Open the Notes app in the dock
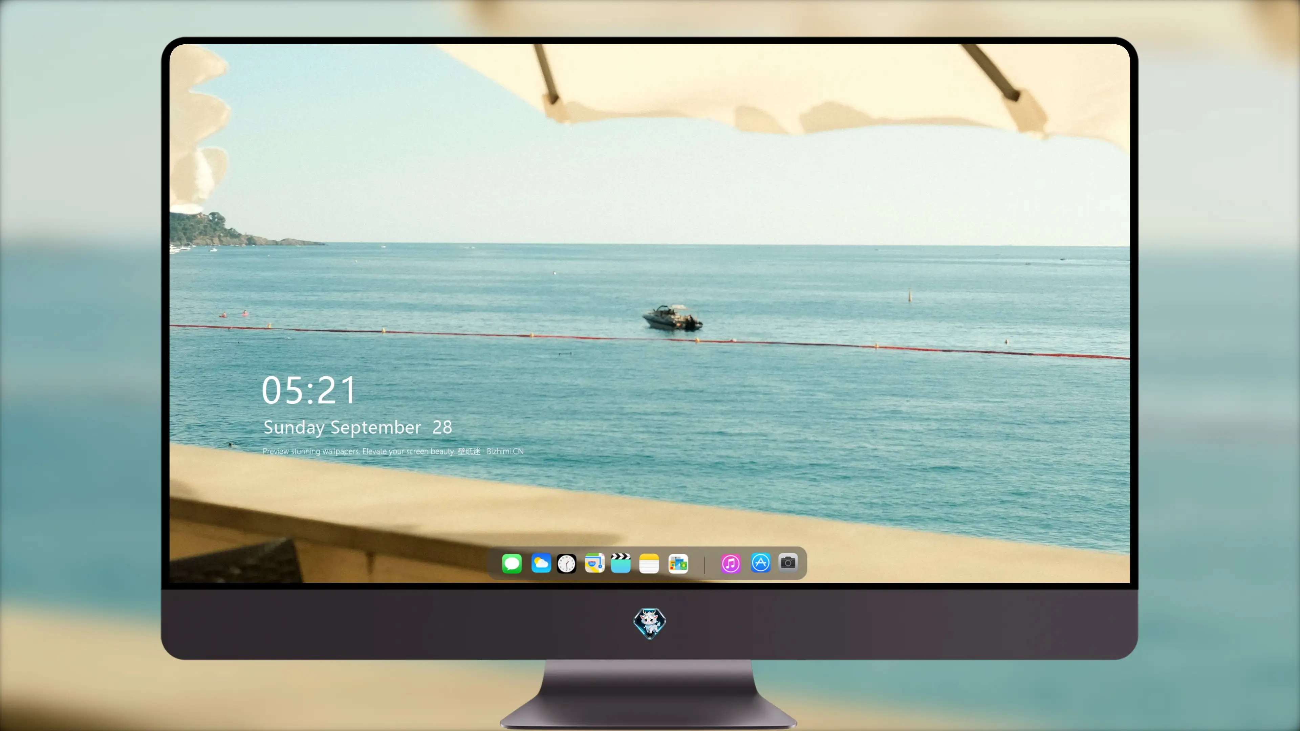This screenshot has width=1300, height=731. (649, 563)
